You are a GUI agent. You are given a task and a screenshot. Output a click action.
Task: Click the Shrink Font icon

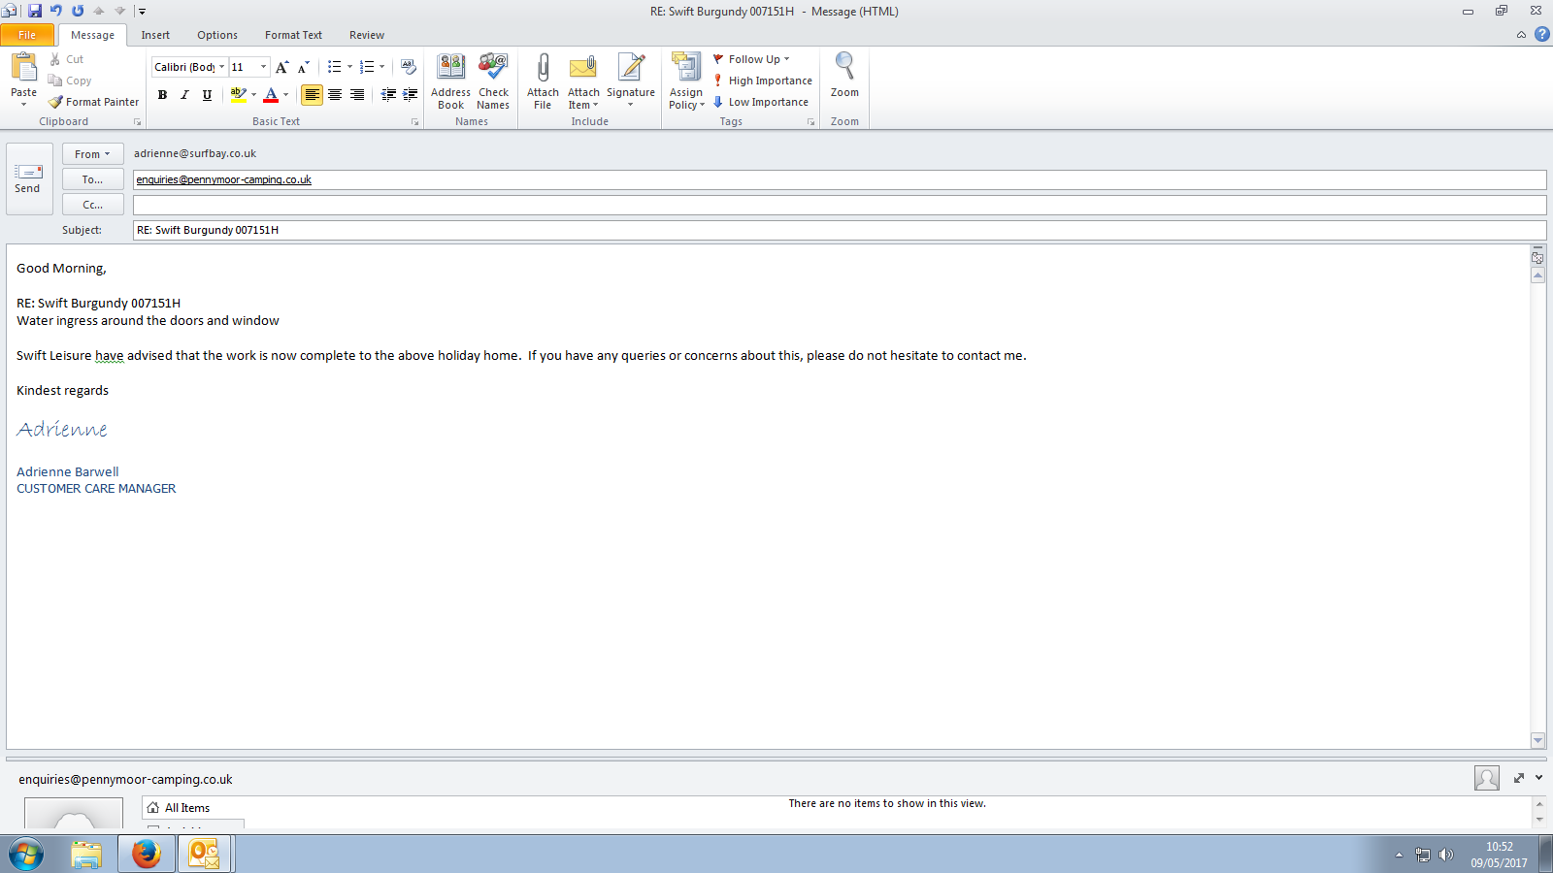point(304,67)
